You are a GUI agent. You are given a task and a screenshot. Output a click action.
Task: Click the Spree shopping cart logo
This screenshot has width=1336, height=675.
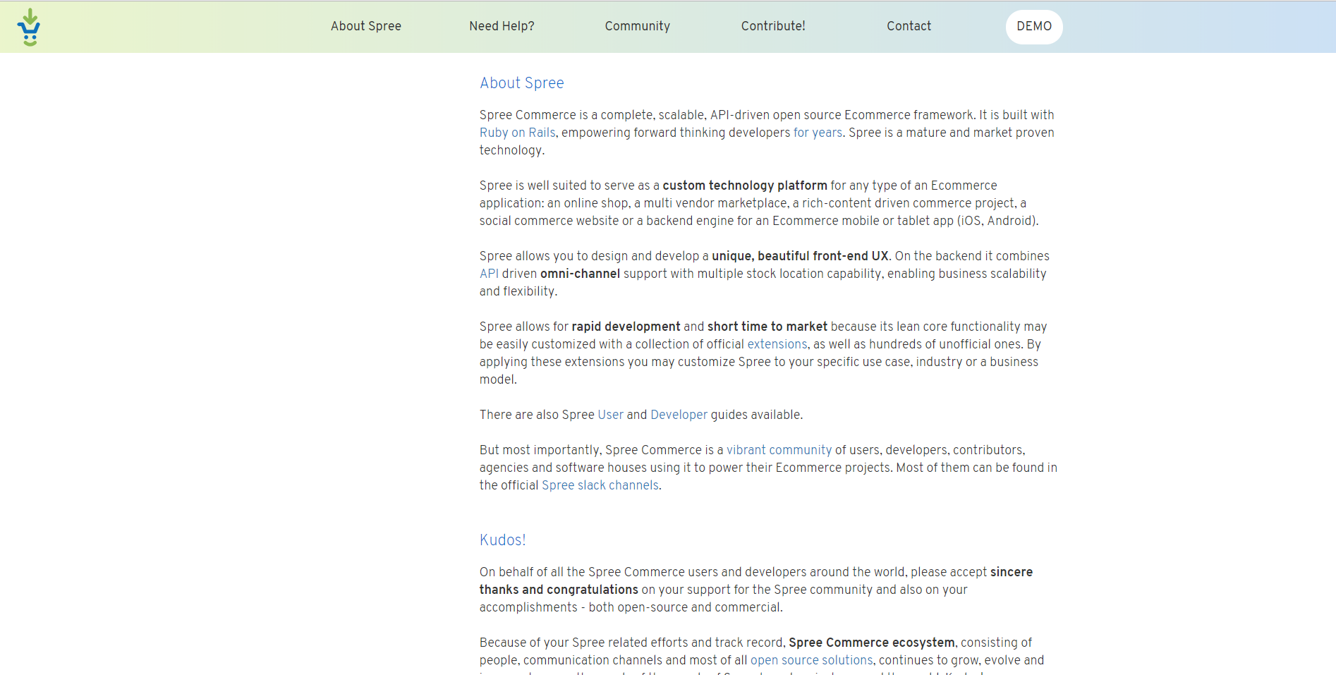coord(29,27)
